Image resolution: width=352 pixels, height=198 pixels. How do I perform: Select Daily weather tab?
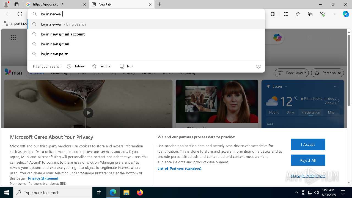(290, 112)
